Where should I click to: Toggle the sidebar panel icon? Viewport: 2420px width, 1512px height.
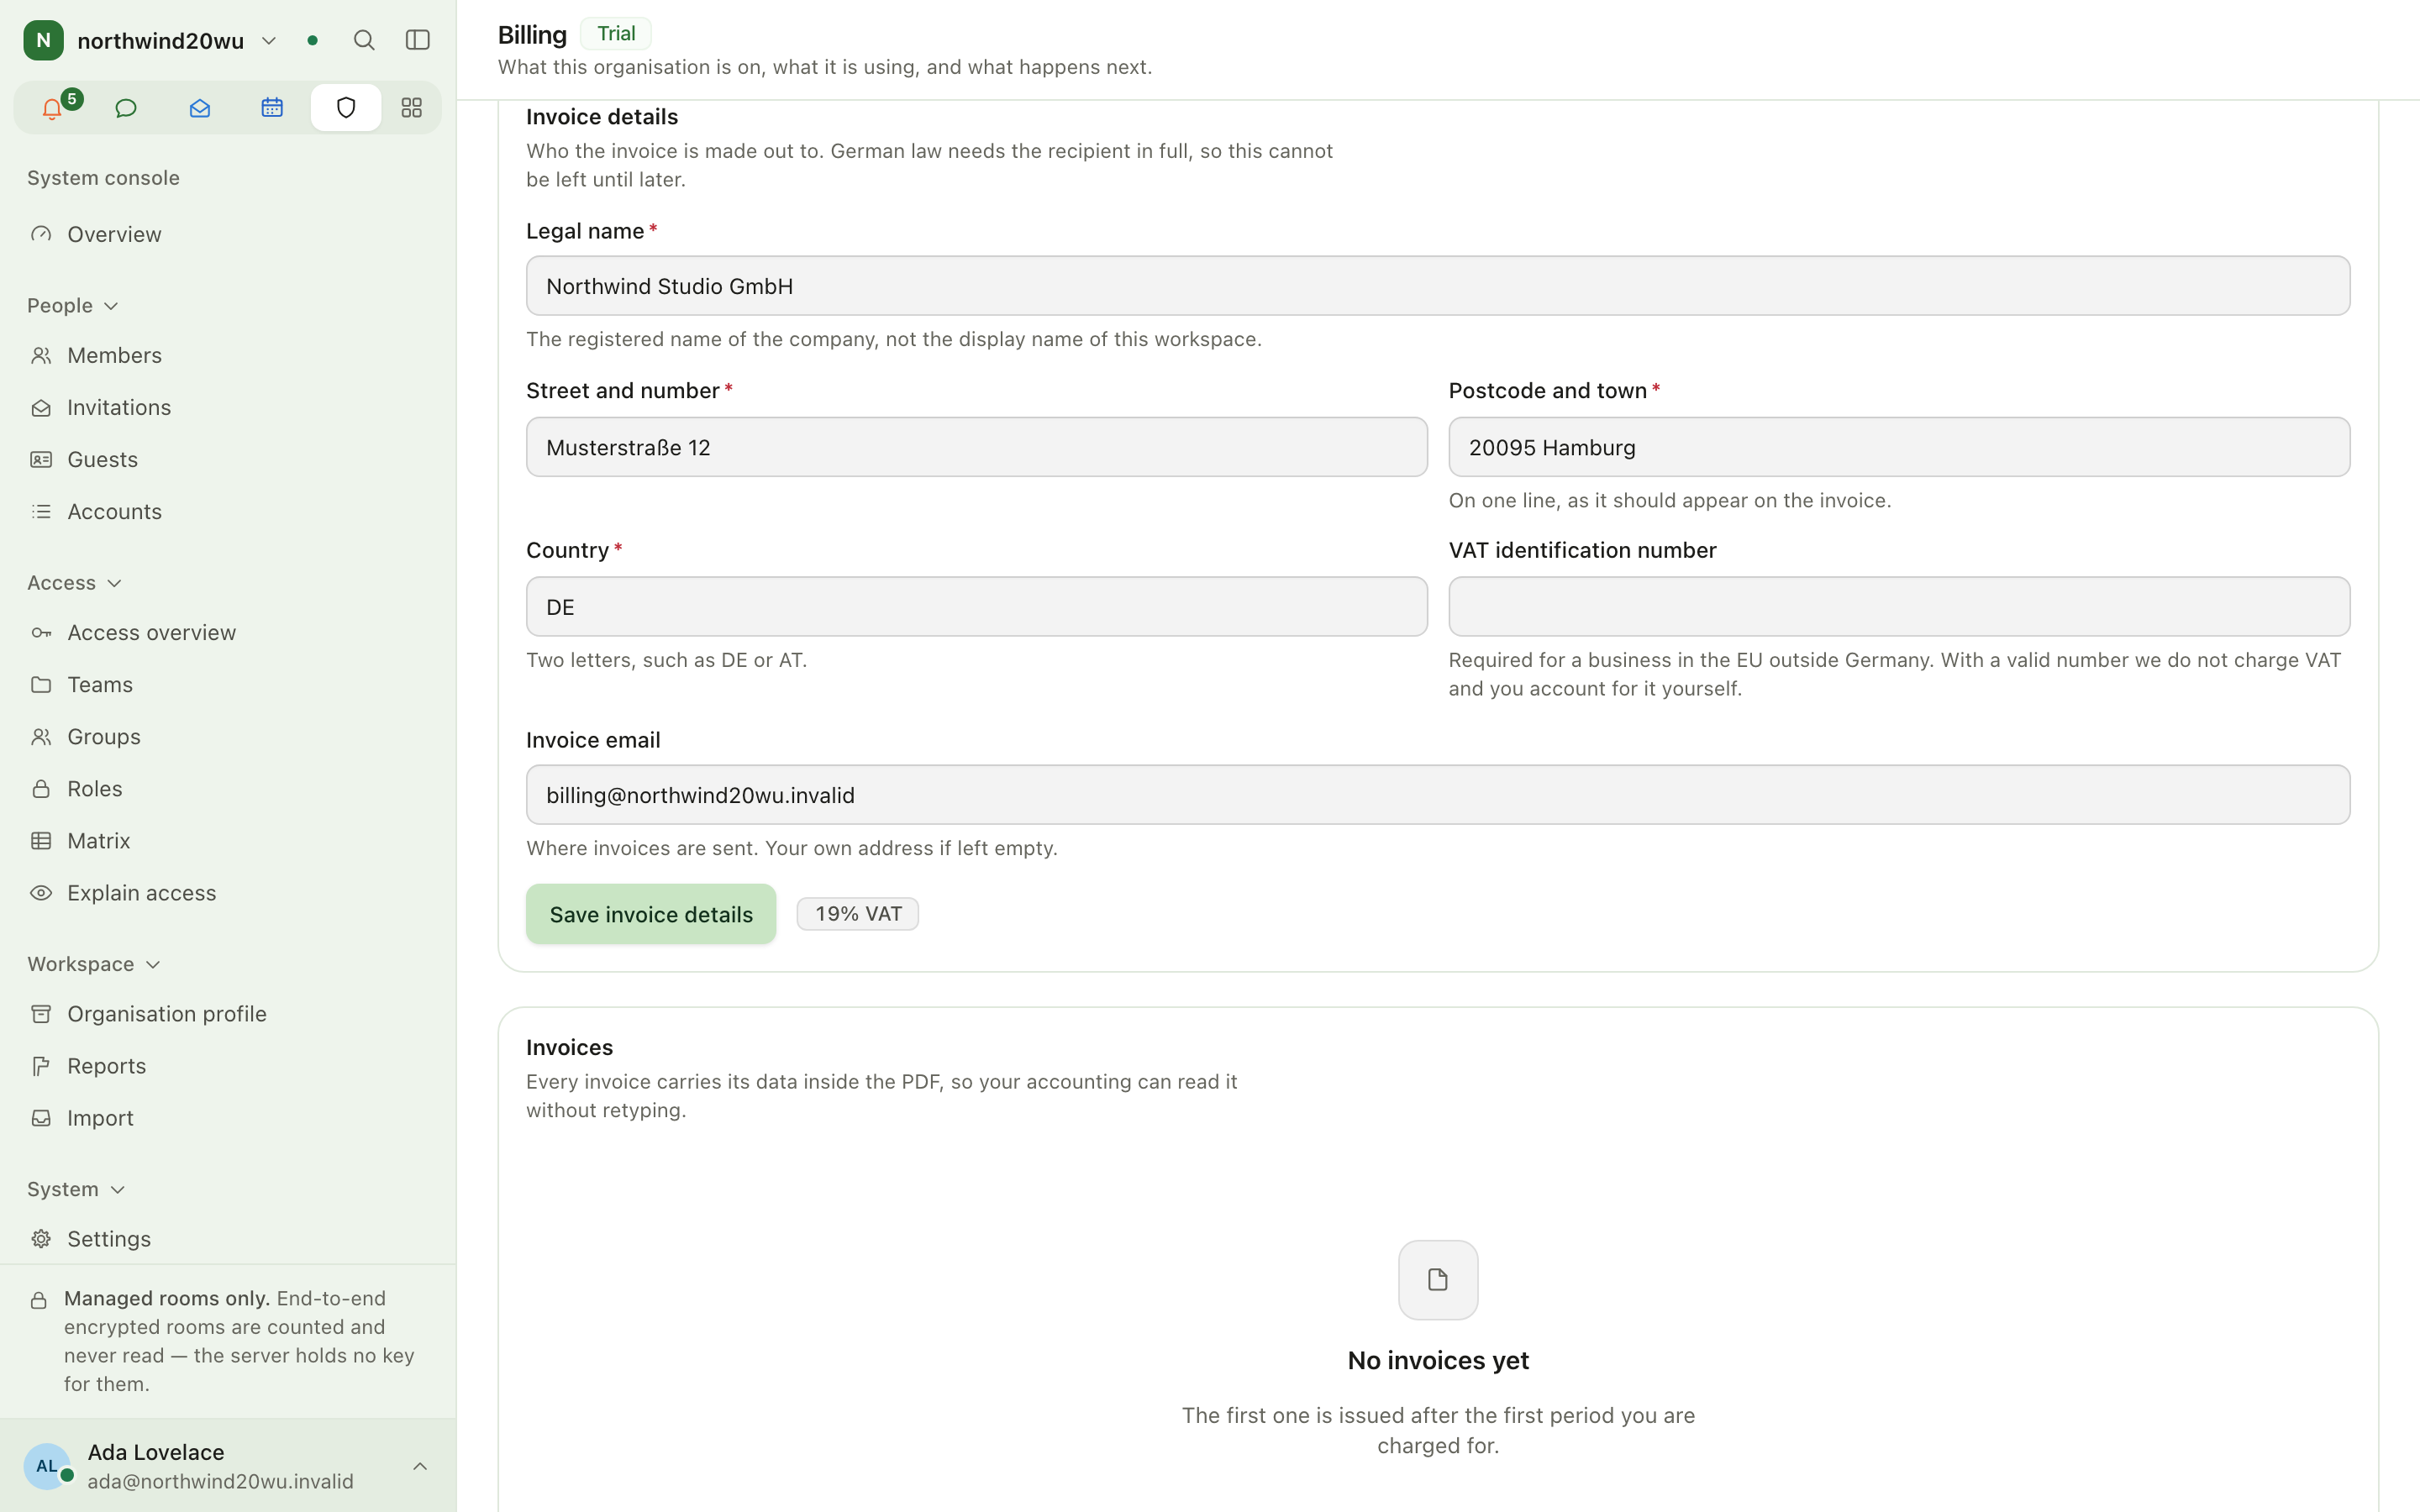(418, 40)
